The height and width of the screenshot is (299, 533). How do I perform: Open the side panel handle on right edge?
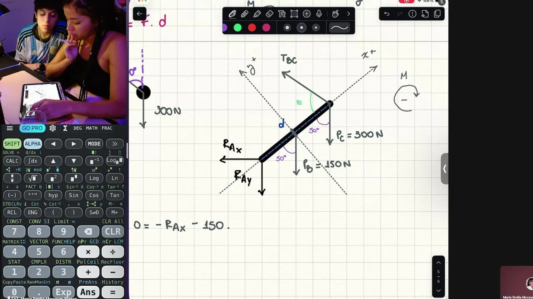pos(444,169)
